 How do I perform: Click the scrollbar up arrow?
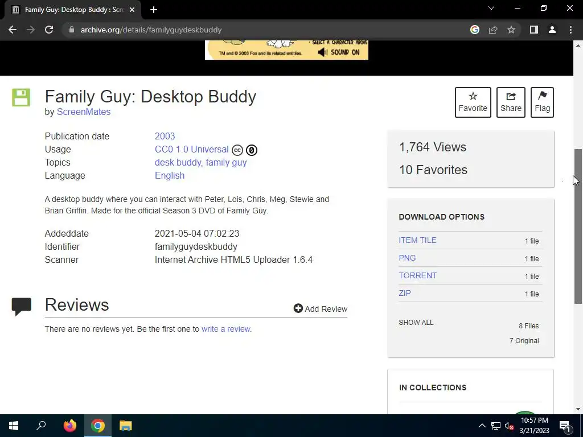tap(578, 46)
